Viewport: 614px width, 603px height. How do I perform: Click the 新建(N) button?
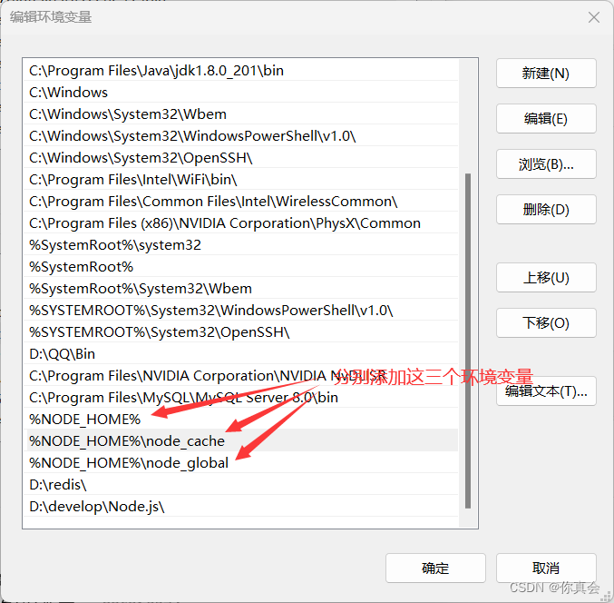546,74
